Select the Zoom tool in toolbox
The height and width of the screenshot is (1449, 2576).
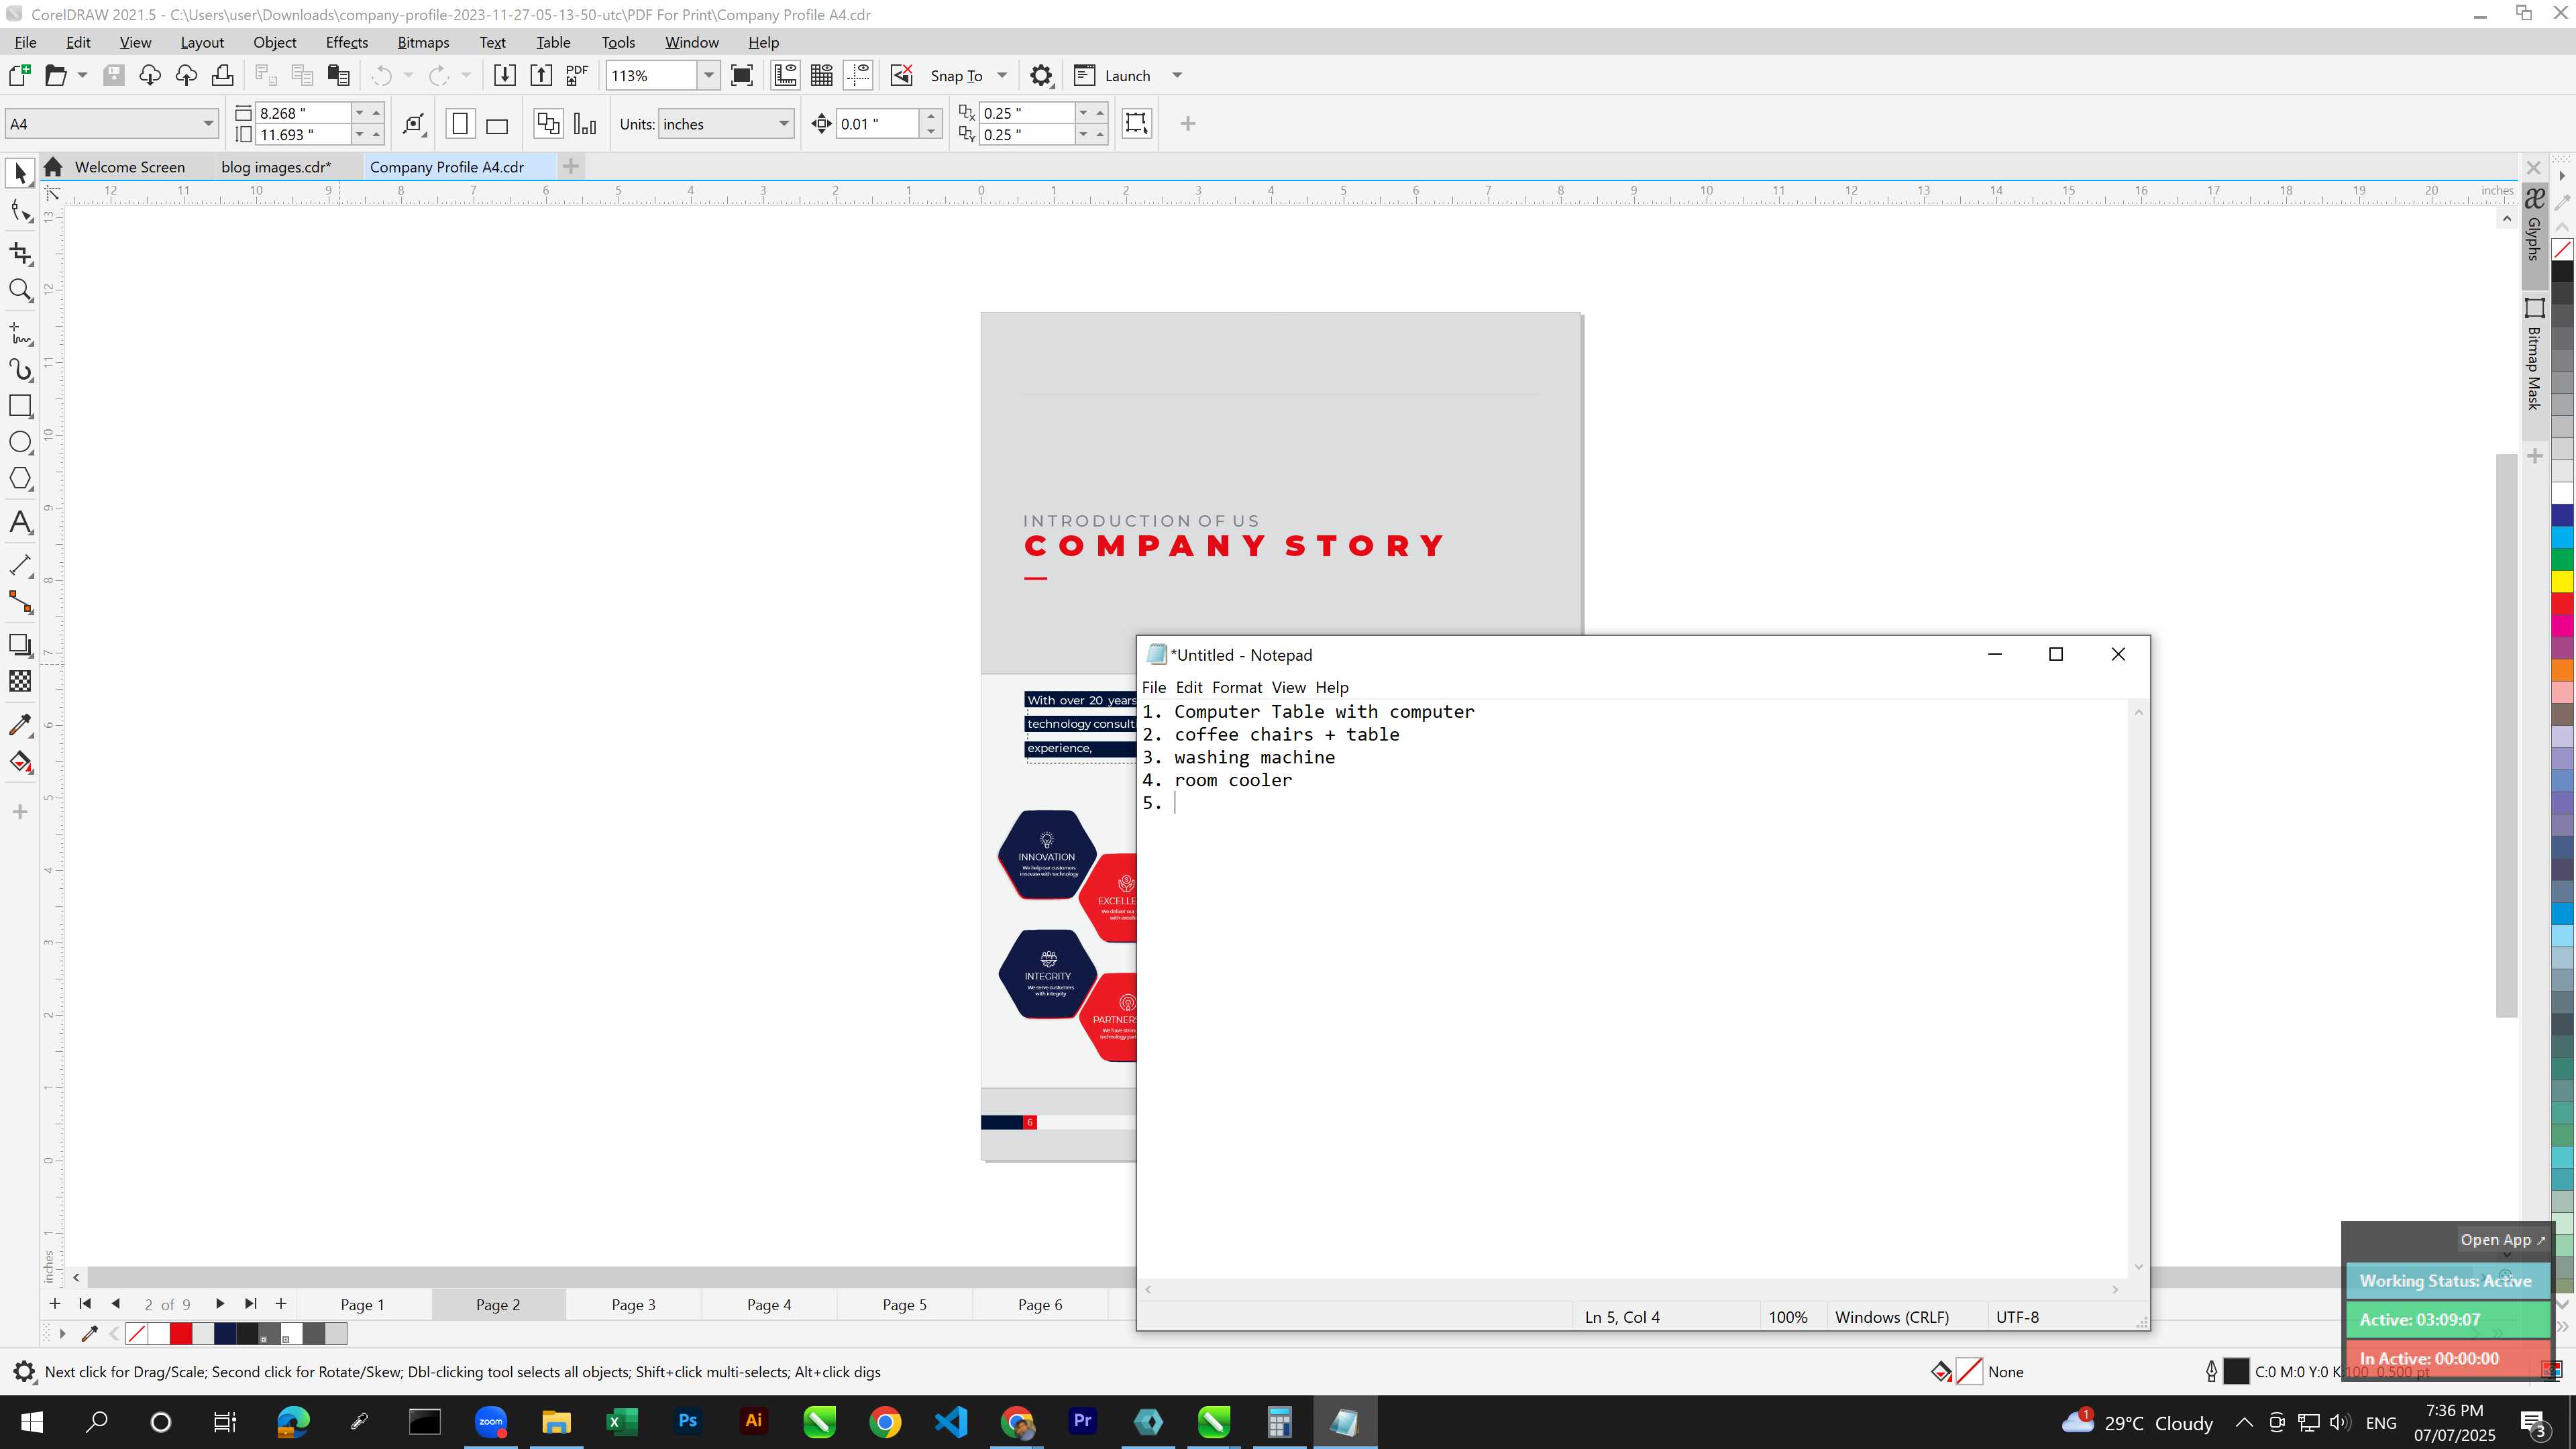click(x=20, y=290)
